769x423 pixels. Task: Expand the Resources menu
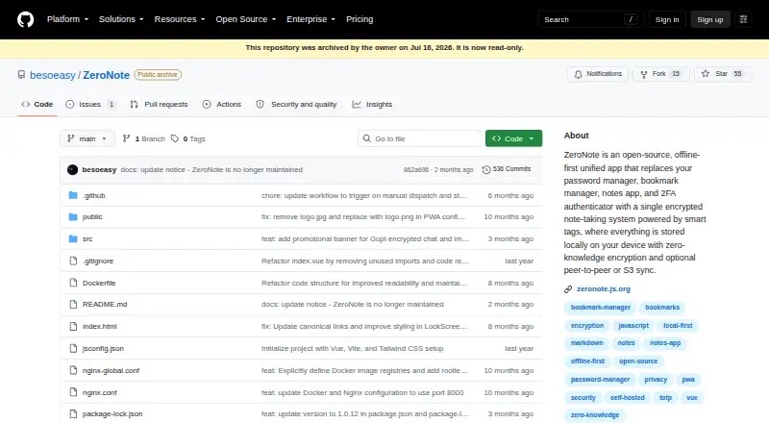[x=180, y=19]
